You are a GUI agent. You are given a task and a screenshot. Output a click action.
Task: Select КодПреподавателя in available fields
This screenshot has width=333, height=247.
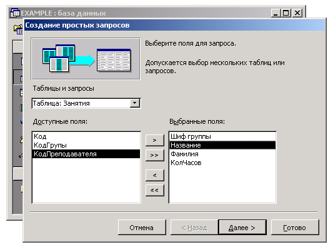click(86, 154)
